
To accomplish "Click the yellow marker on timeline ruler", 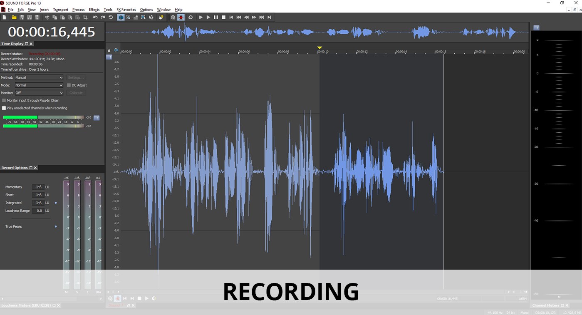I will (319, 48).
